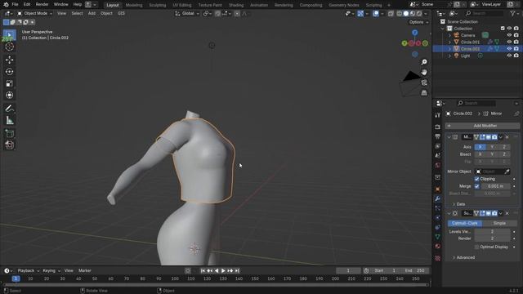Uncheck the Merge checkbox

(477, 186)
